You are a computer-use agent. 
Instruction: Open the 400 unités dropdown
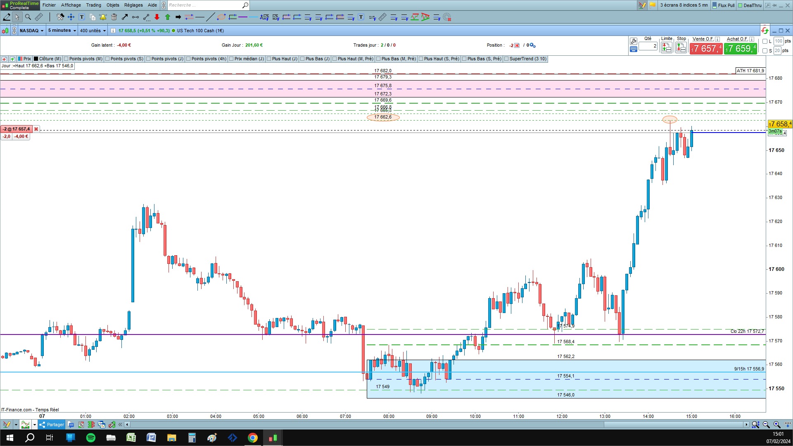pos(93,31)
